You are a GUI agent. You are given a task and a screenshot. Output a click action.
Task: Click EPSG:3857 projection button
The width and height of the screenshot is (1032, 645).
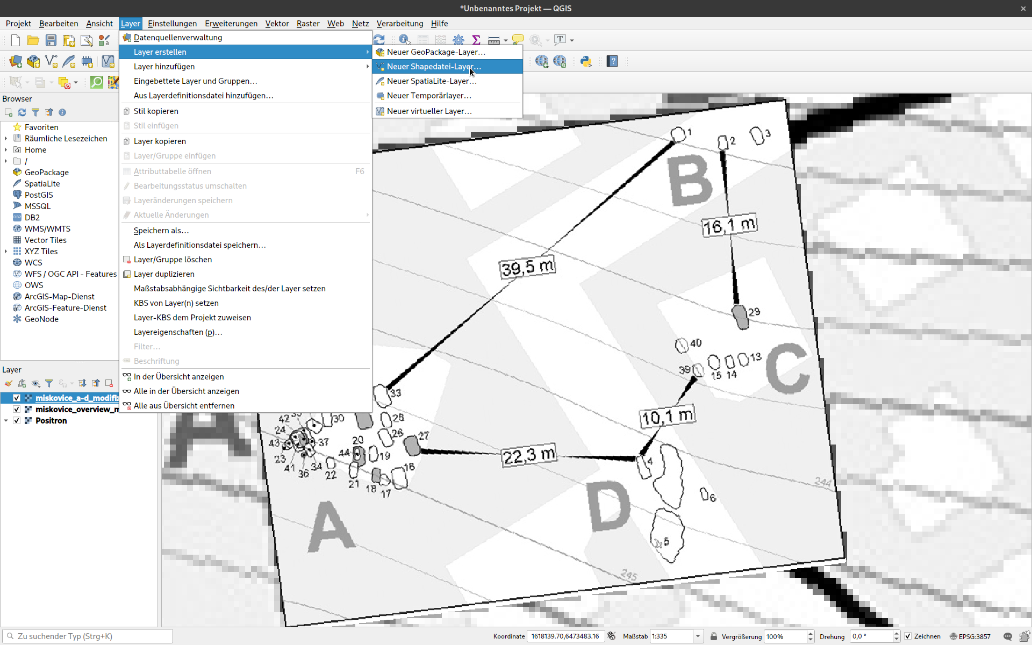pos(970,636)
